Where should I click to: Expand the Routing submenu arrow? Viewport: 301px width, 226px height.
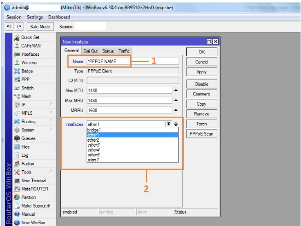tap(51, 121)
